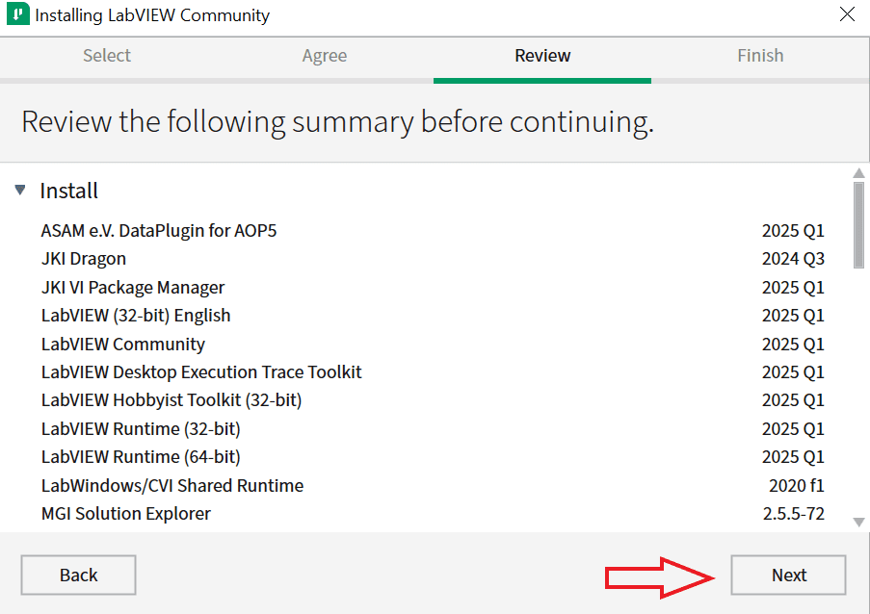Click JKI VI Package Manager entry
The image size is (870, 614).
133,288
